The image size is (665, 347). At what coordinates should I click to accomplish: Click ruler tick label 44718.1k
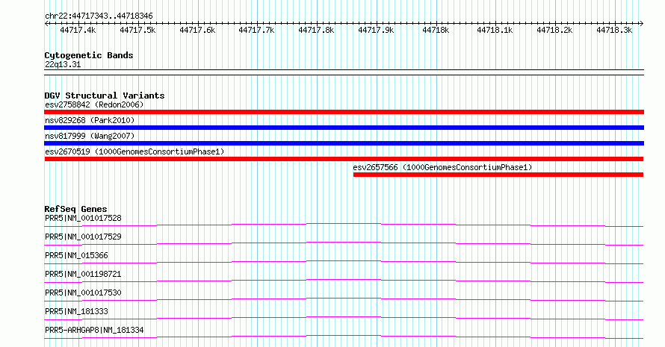point(495,31)
